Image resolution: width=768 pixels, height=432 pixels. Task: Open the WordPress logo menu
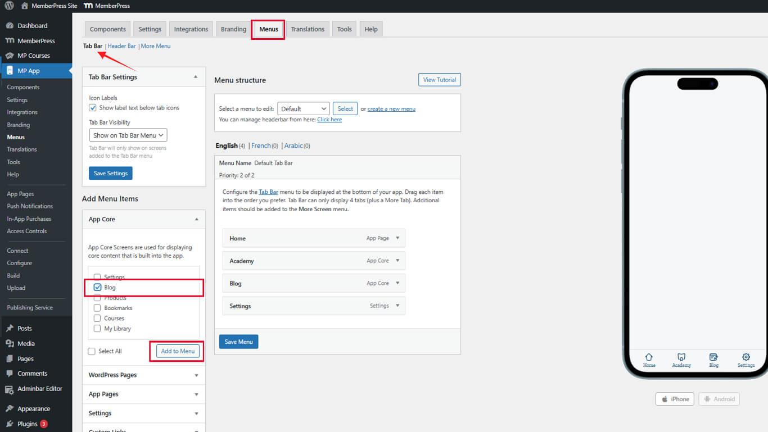[8, 6]
